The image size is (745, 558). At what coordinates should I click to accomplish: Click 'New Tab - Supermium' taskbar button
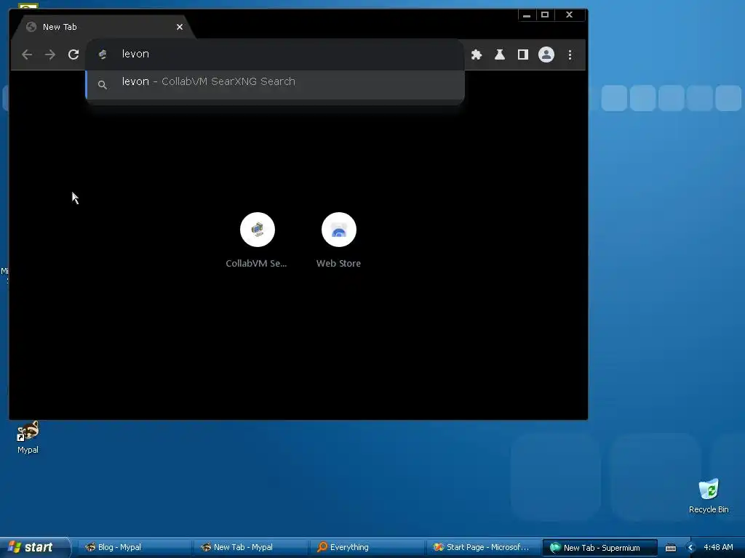coord(599,548)
